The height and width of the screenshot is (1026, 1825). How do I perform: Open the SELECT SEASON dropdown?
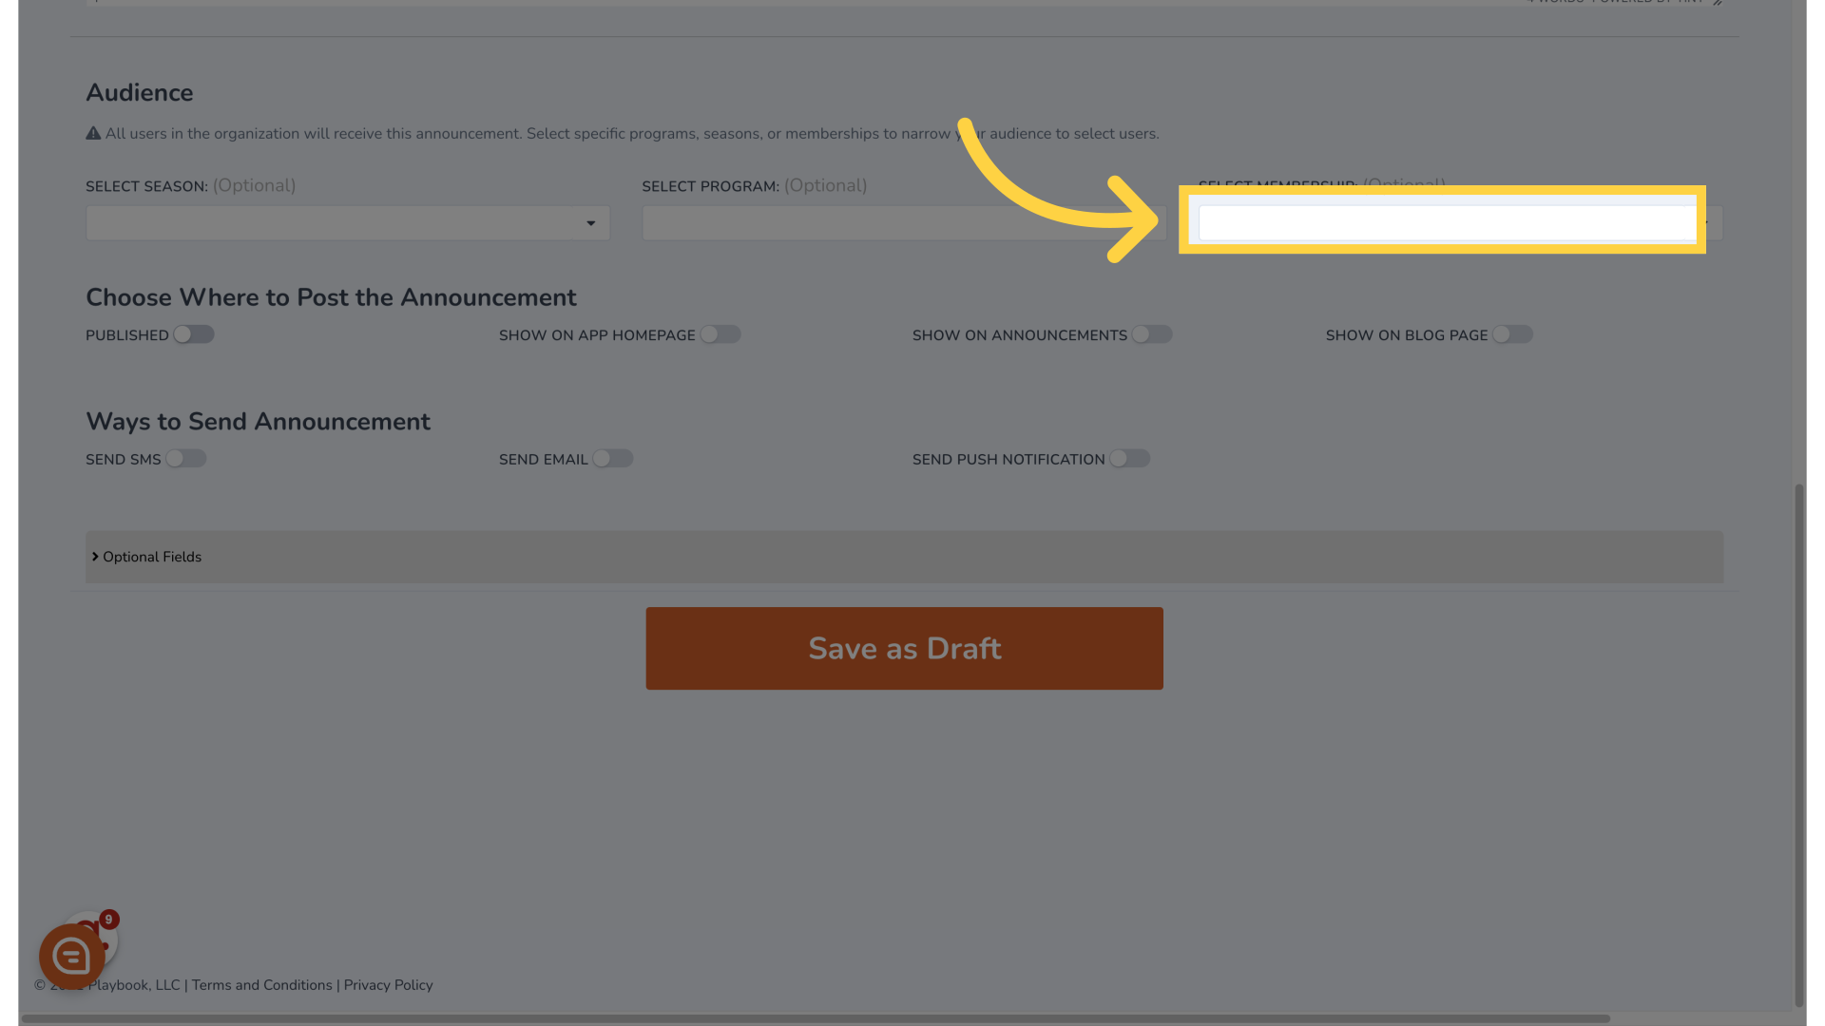point(347,223)
